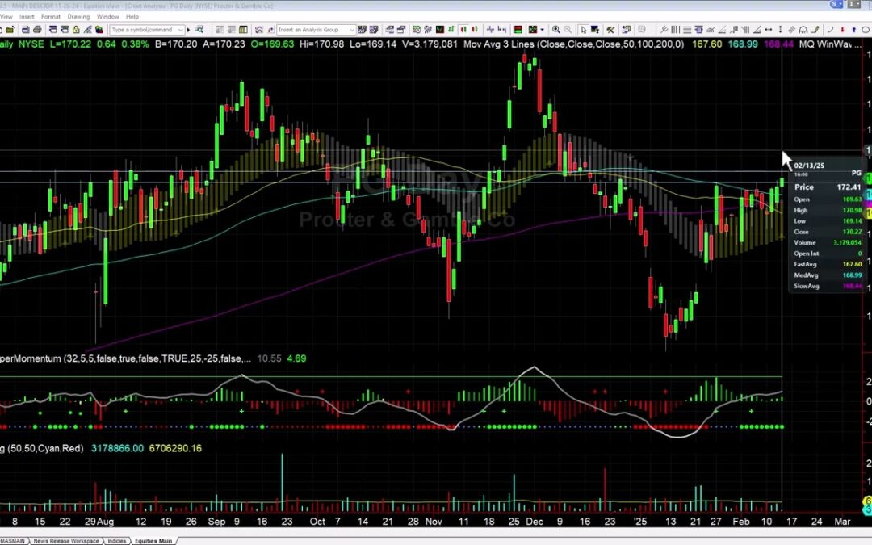This screenshot has height=545, width=872.
Task: Expand the Insert an Analysis Group dropdown
Action: coord(353,30)
